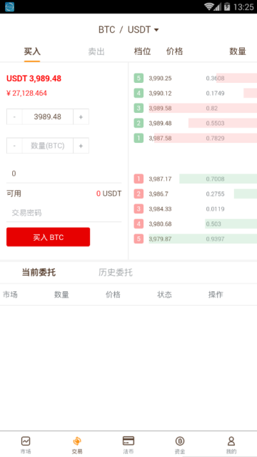Image resolution: width=257 pixels, height=457 pixels.
Task: Go to 市场 market in bottom navigation
Action: [26, 445]
